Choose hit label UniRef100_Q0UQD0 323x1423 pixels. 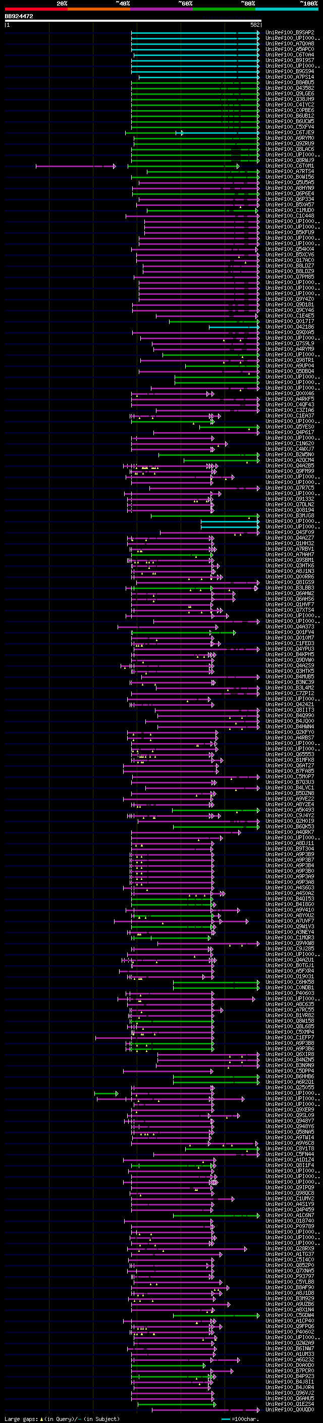tap(290, 1409)
